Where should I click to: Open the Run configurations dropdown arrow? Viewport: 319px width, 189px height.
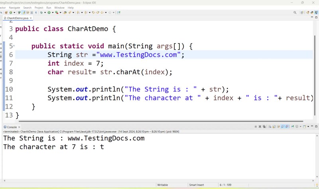[x=53, y=13]
